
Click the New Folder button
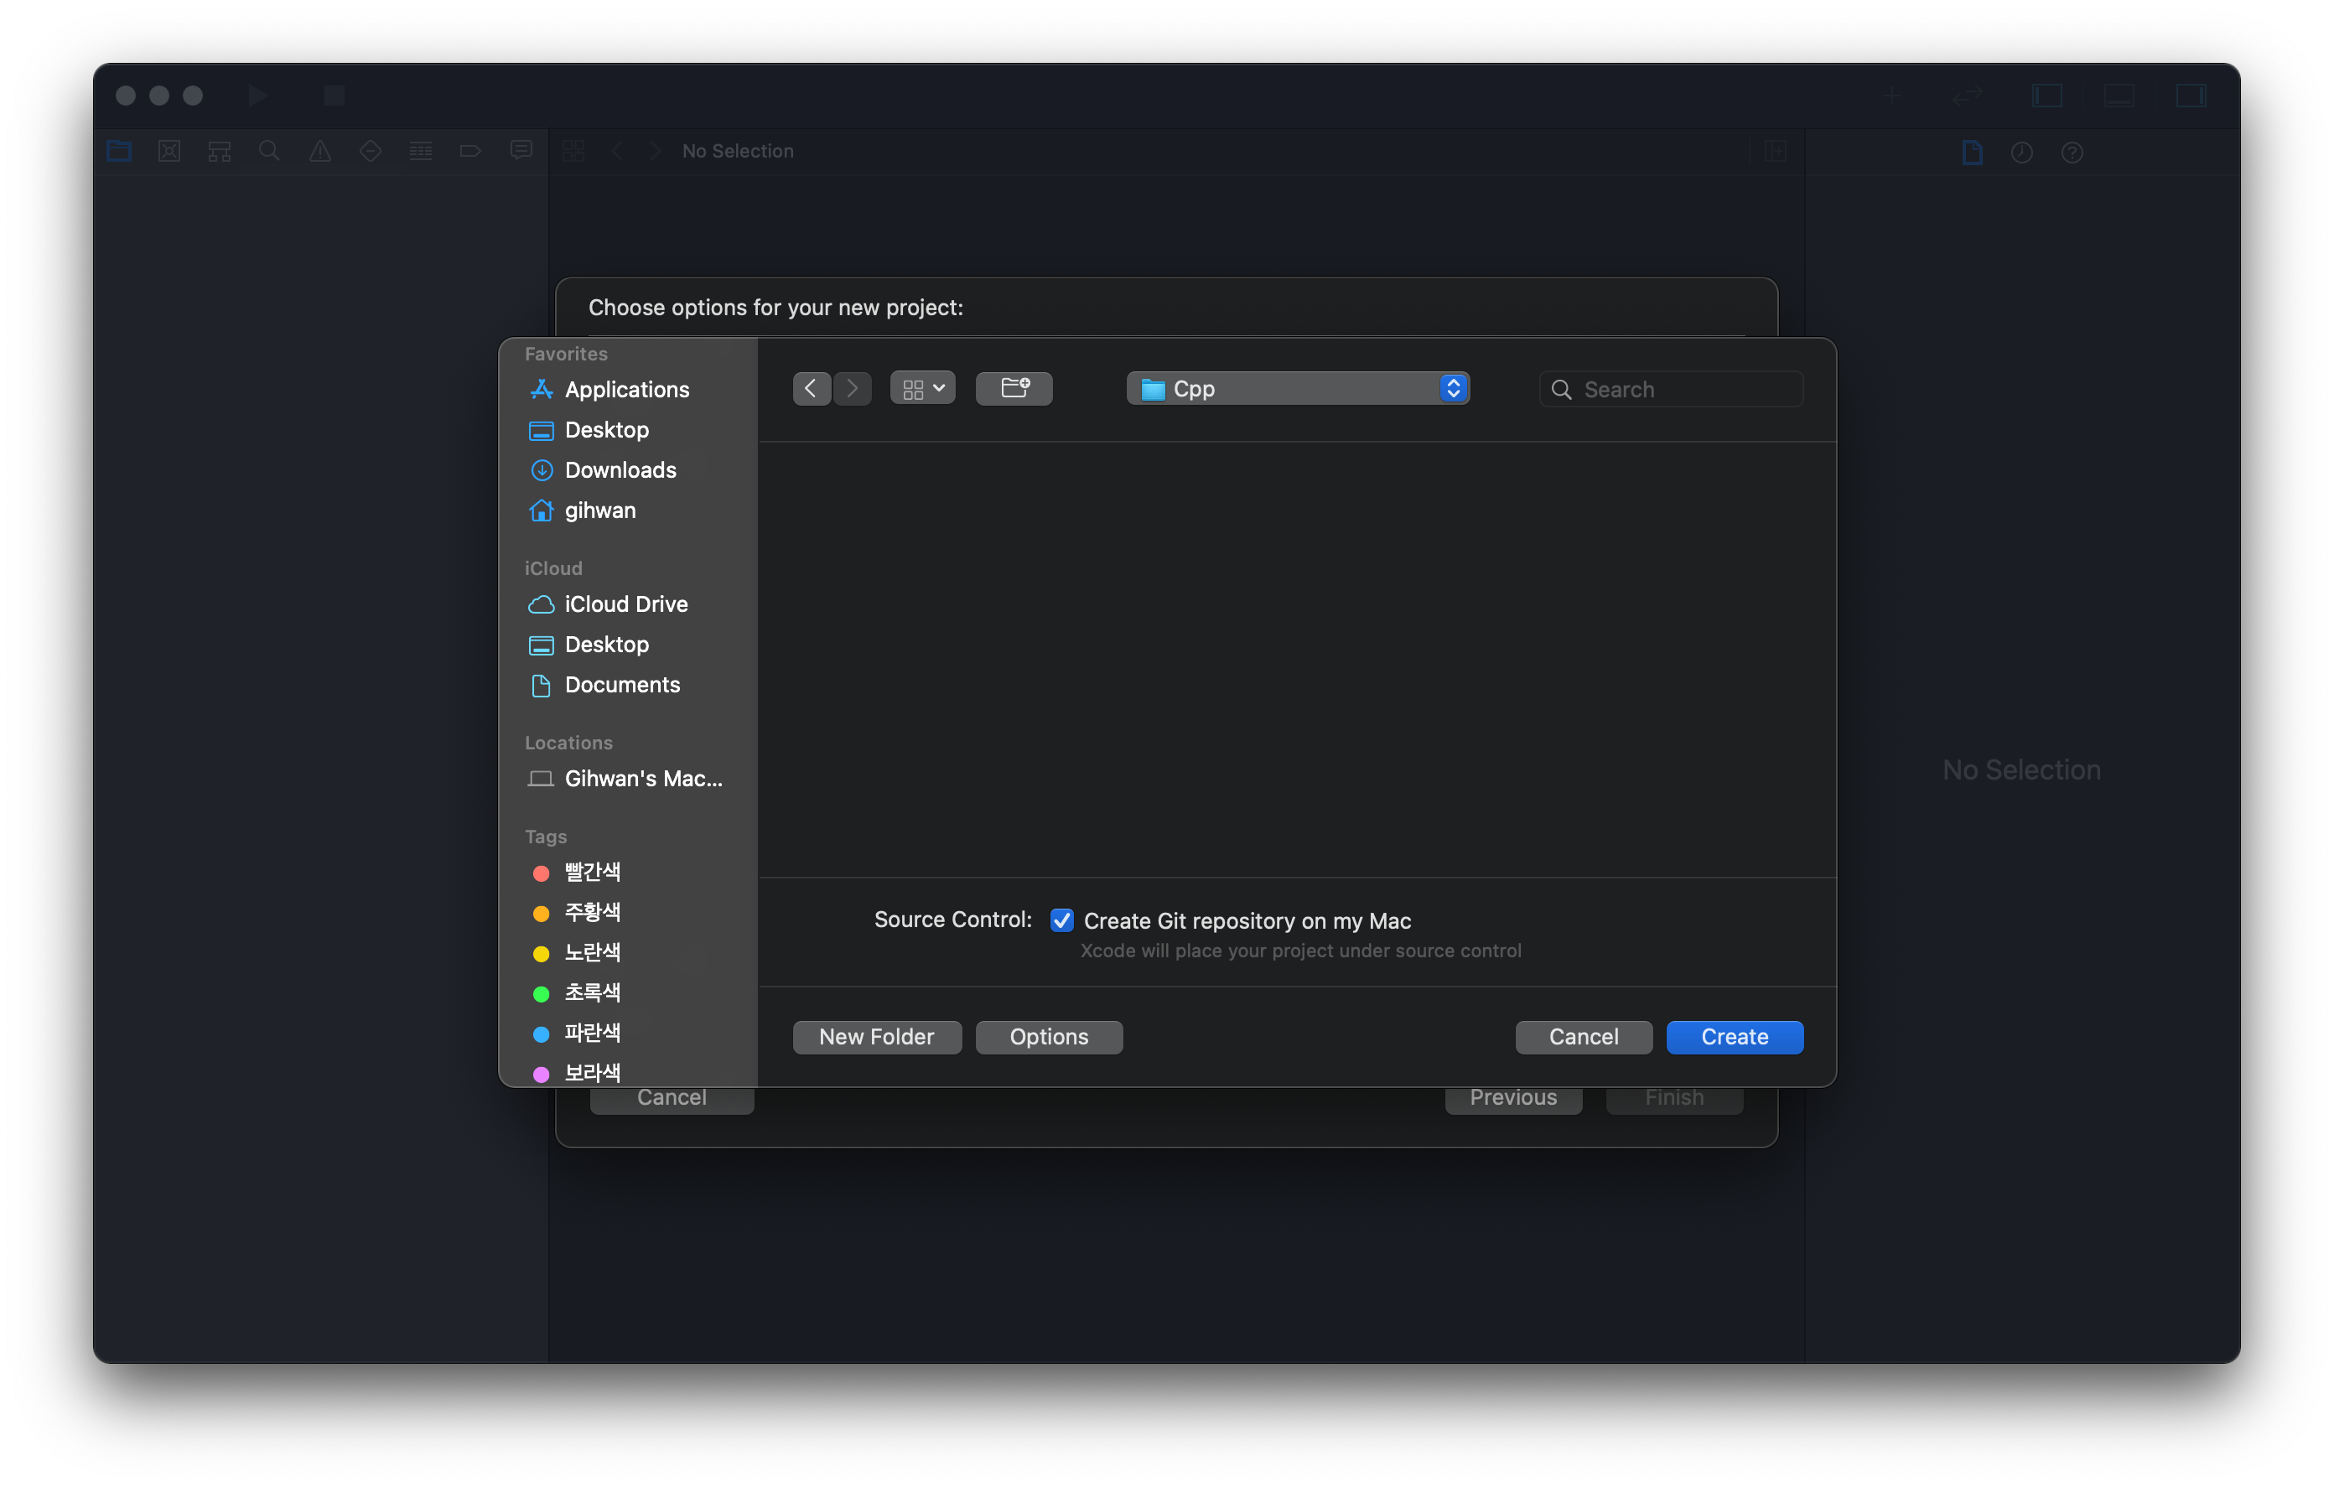876,1036
